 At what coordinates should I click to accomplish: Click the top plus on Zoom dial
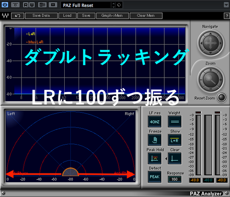pyautogui.click(x=211, y=70)
